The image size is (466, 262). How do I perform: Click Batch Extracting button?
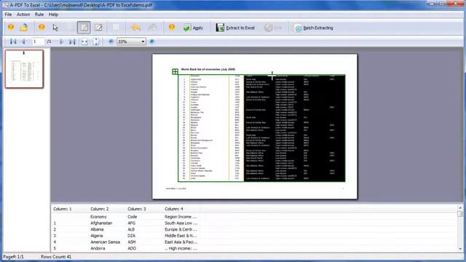tap(314, 28)
